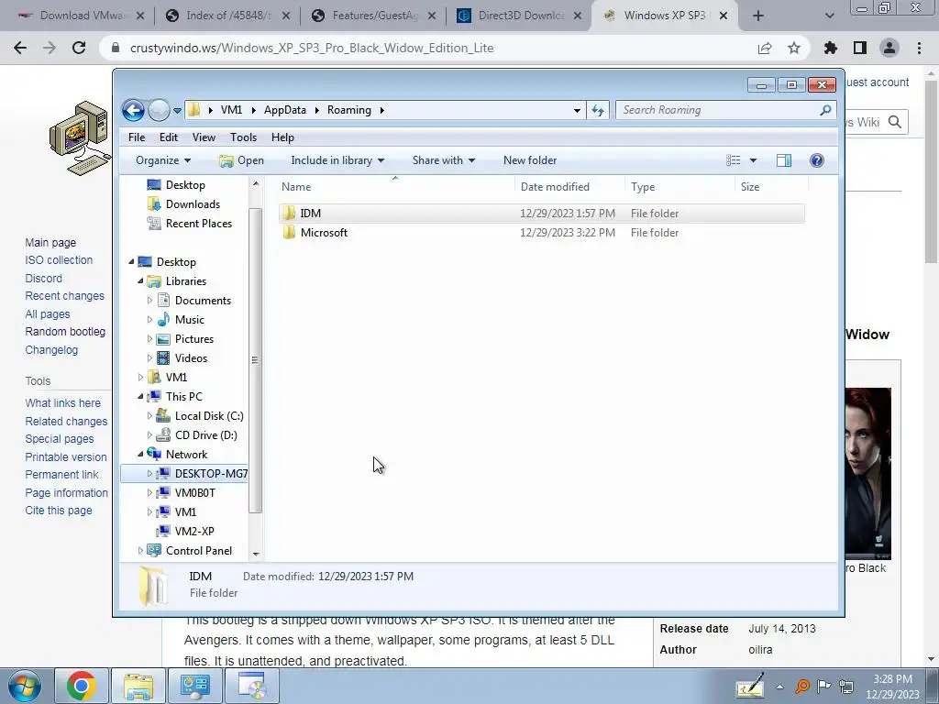The image size is (939, 704).
Task: Click the refresh button beside address bar
Action: click(598, 110)
